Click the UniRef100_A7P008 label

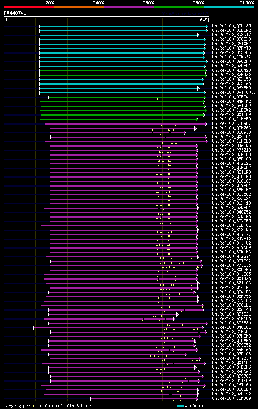[x=231, y=354]
